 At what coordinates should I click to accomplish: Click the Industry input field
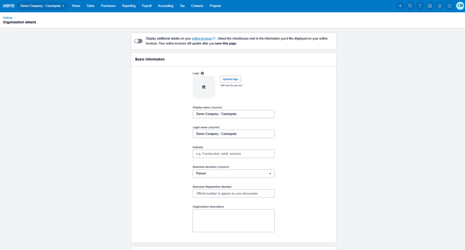point(233,154)
